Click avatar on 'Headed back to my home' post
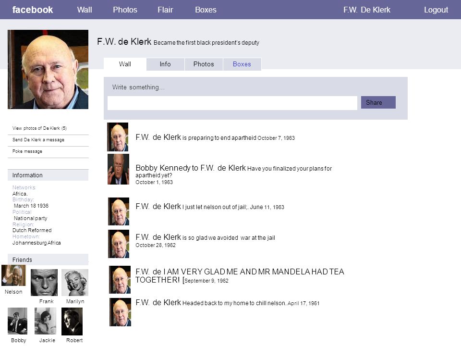The height and width of the screenshot is (346, 461). 120,312
